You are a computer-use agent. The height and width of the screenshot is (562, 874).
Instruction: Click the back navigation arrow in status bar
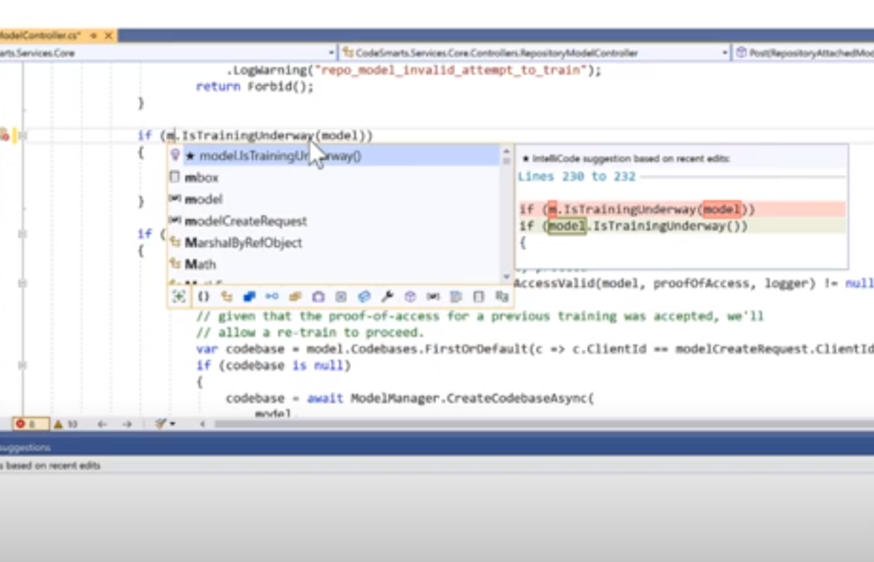pos(102,424)
